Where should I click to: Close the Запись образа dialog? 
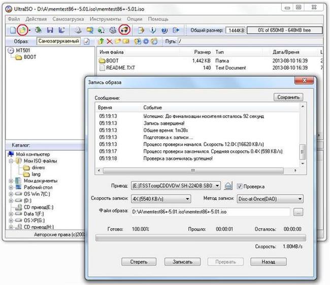click(x=304, y=80)
